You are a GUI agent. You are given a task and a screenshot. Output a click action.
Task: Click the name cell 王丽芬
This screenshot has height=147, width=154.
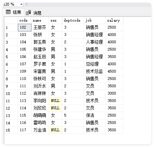click(x=40, y=28)
